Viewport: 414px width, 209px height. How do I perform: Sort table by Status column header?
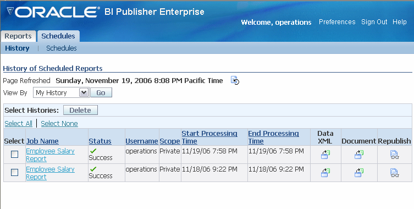coord(100,141)
